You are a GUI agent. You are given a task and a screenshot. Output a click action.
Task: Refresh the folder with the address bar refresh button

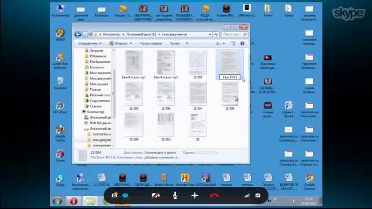216,35
